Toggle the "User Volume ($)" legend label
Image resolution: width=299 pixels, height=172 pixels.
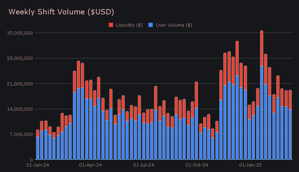[x=173, y=25]
